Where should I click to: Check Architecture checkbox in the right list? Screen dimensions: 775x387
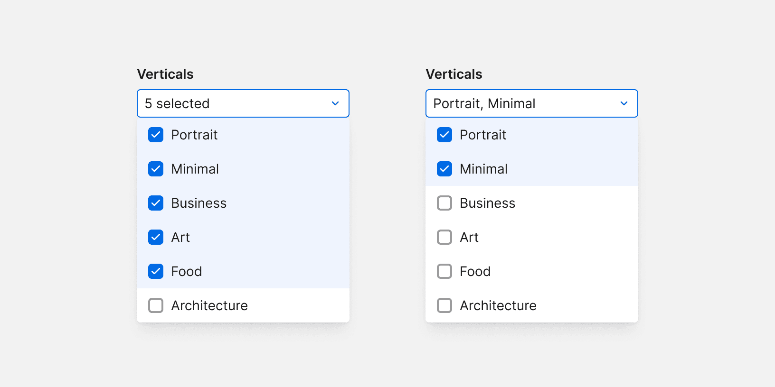444,305
